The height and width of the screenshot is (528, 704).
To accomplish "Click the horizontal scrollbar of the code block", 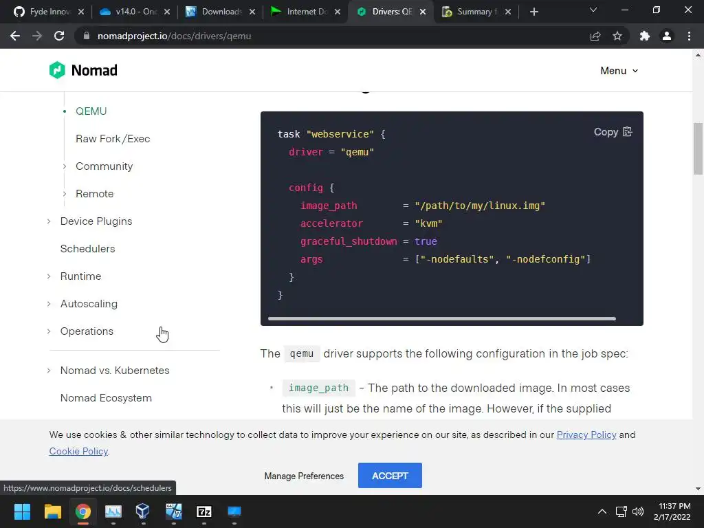I will click(x=442, y=319).
